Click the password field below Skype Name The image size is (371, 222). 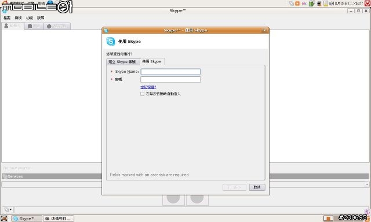(x=170, y=80)
